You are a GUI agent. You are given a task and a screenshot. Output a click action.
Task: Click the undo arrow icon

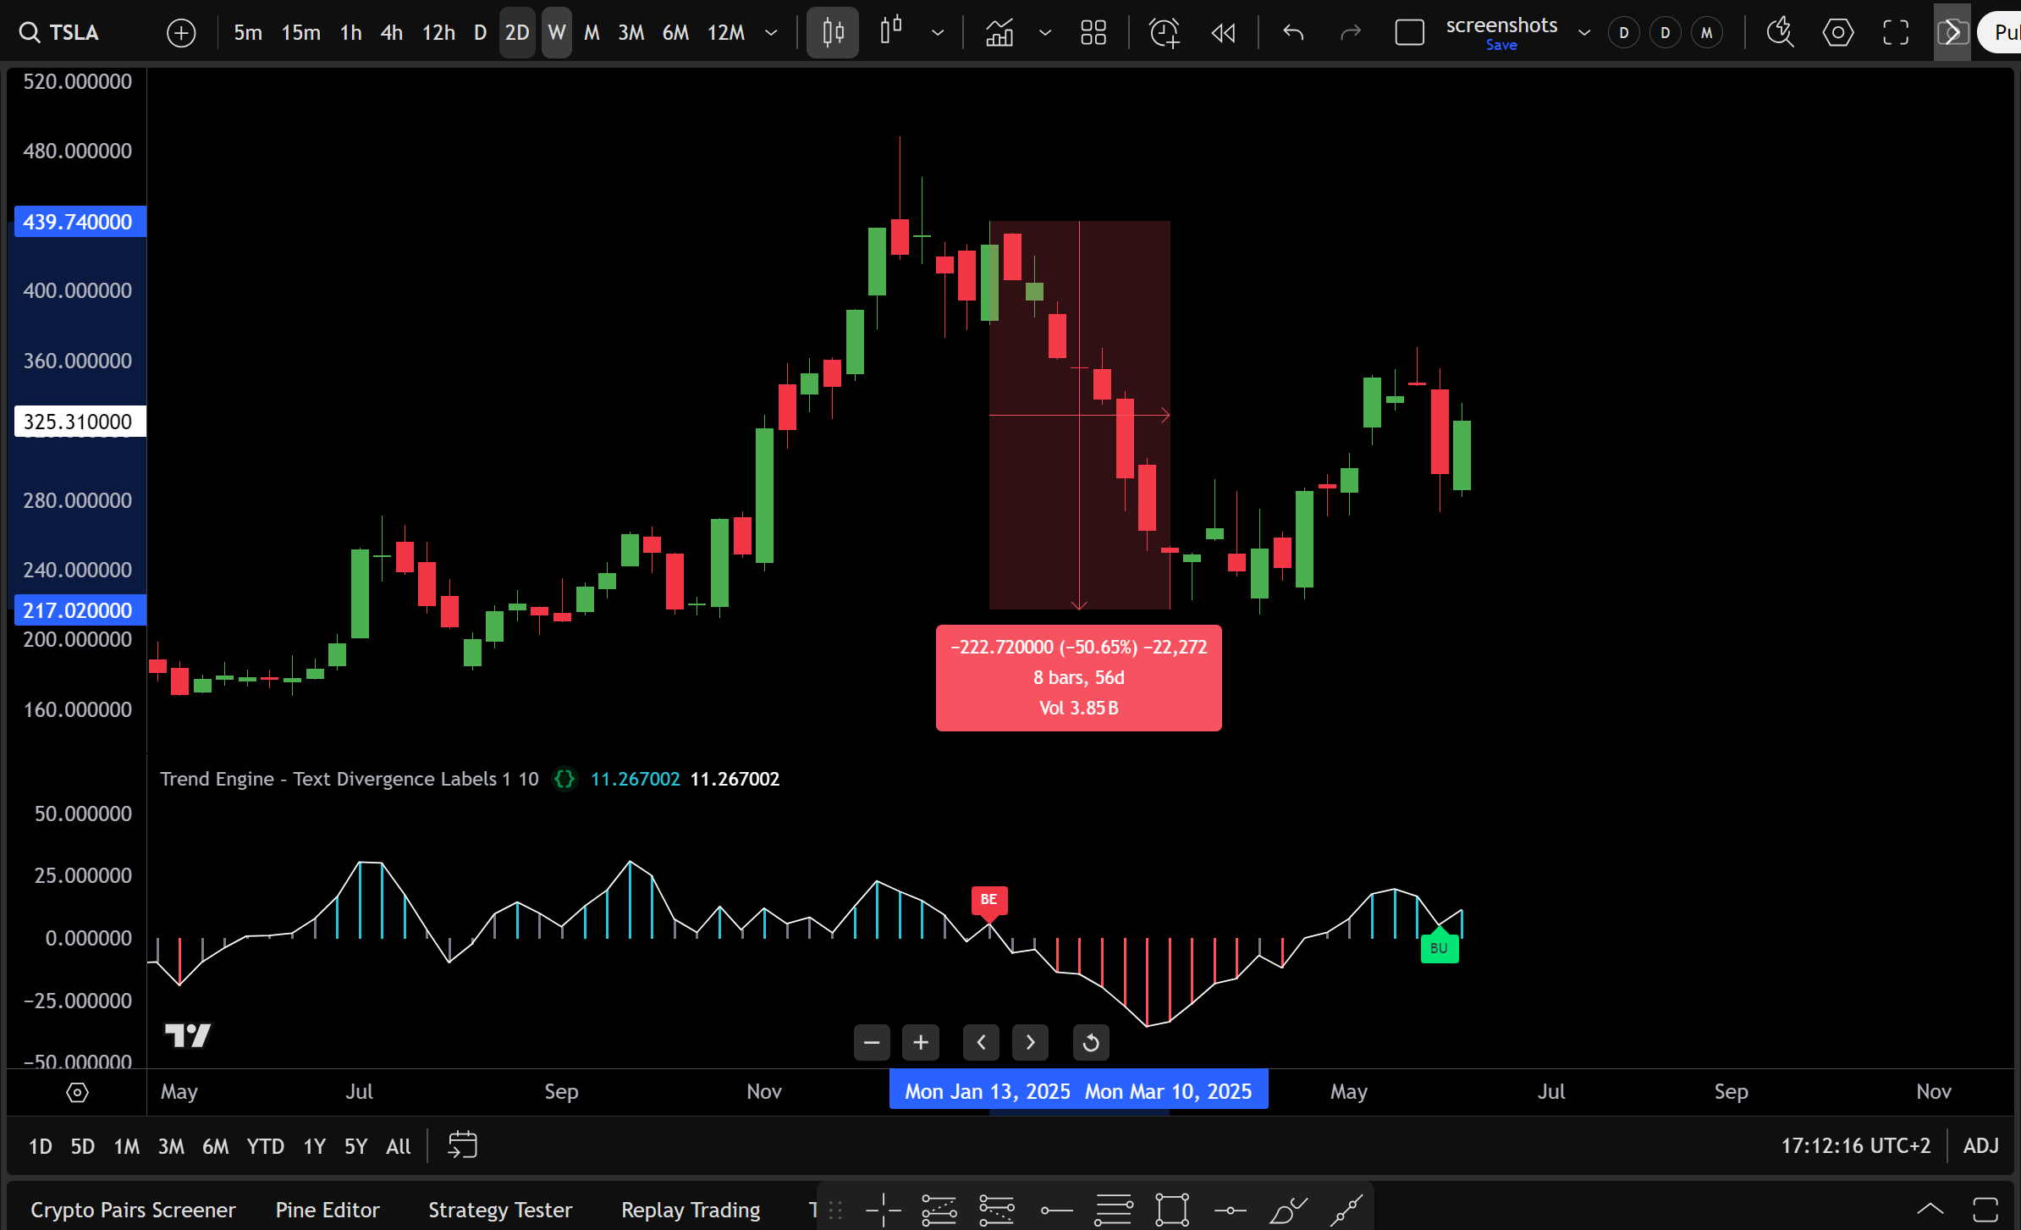click(x=1292, y=33)
